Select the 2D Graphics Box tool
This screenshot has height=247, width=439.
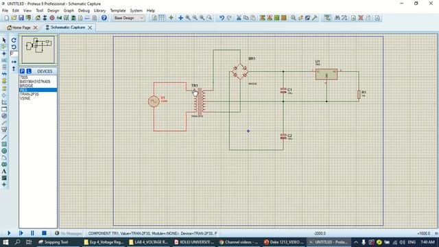4,144
